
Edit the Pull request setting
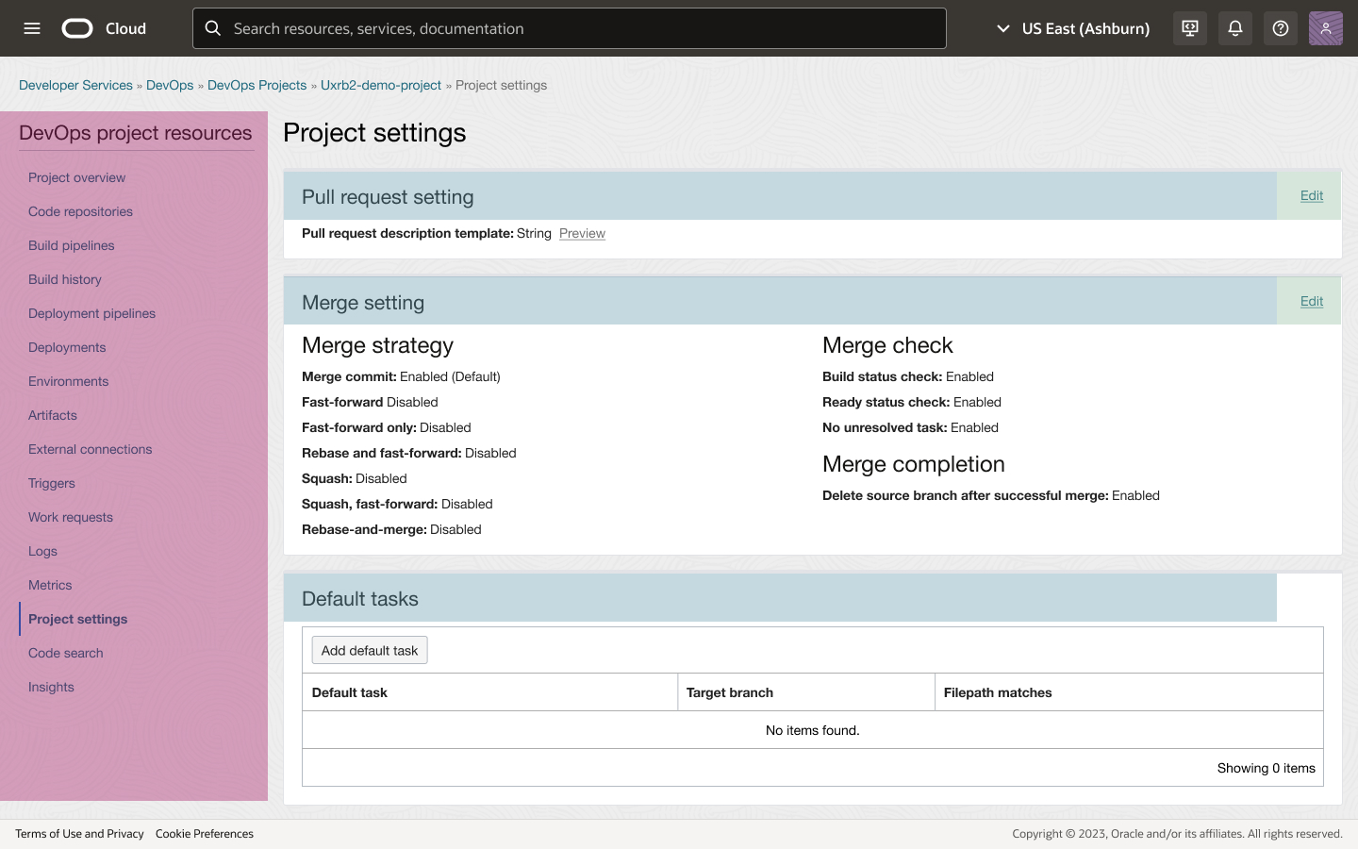pos(1311,195)
